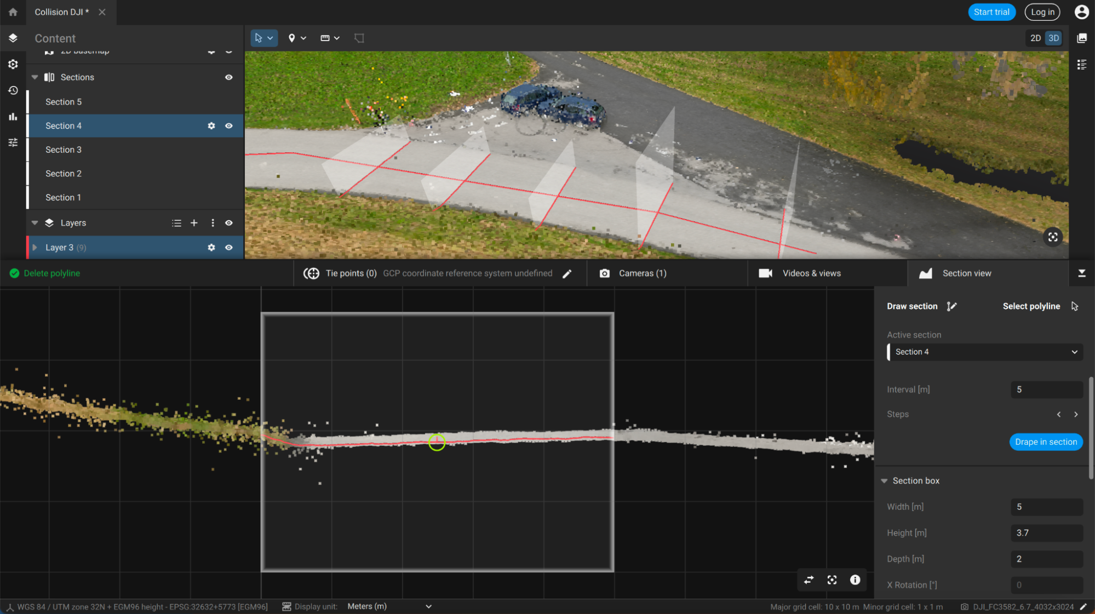1095x614 pixels.
Task: Click the Draw section pencil icon
Action: pos(952,306)
